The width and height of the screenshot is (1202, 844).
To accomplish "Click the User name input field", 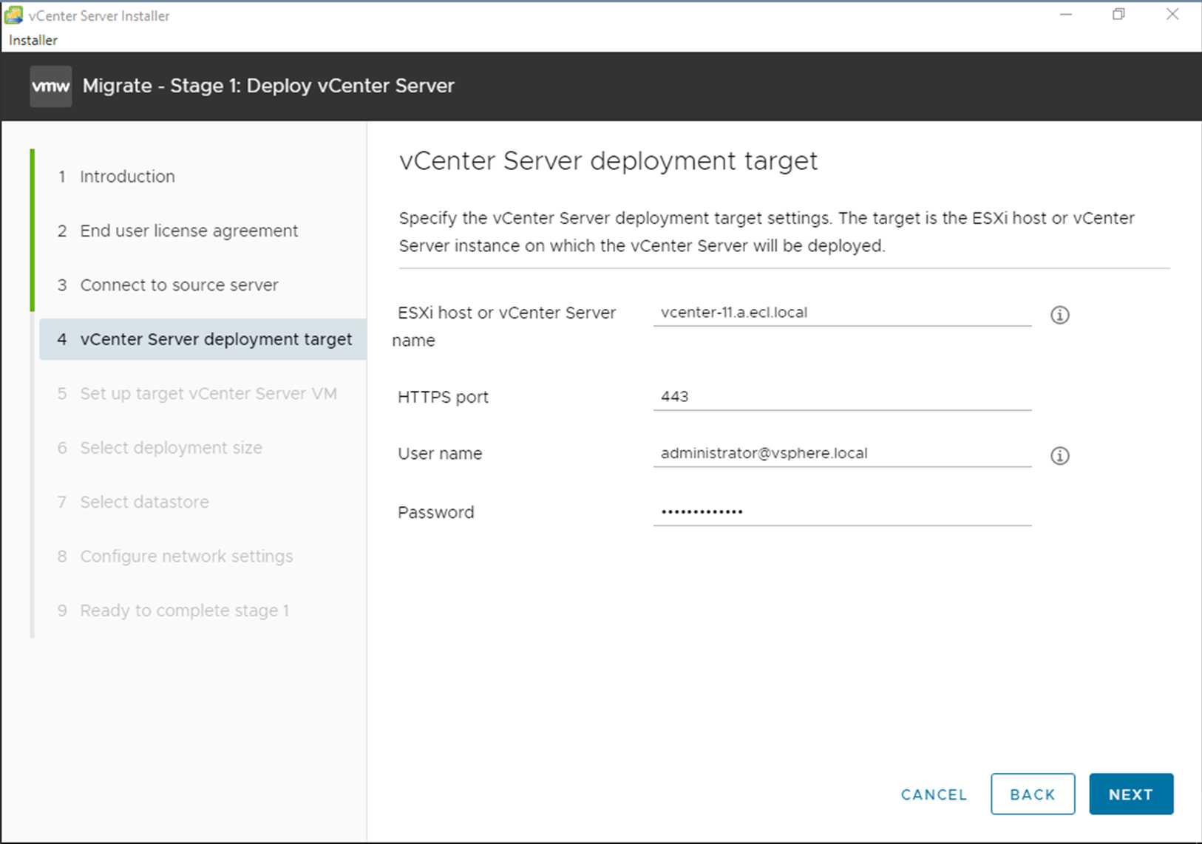I will (842, 453).
